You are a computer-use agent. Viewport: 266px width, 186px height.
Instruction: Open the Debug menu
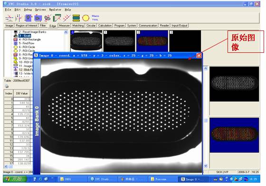pos(28,10)
